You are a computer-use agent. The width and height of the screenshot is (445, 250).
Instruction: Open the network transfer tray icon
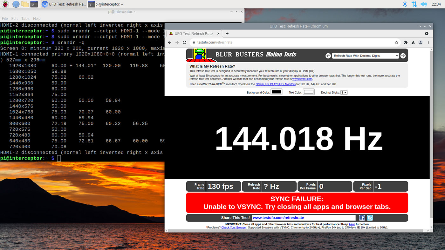(x=414, y=4)
